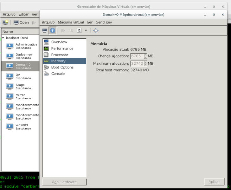Click the Performance graph icon

point(46,49)
